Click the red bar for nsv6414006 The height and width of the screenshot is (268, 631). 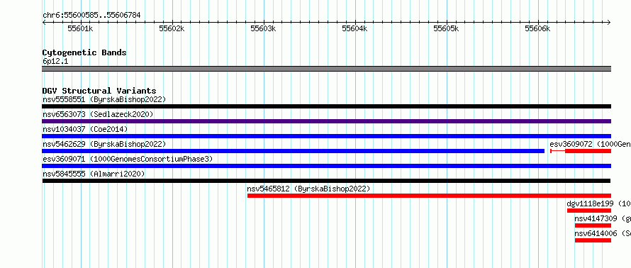[593, 240]
